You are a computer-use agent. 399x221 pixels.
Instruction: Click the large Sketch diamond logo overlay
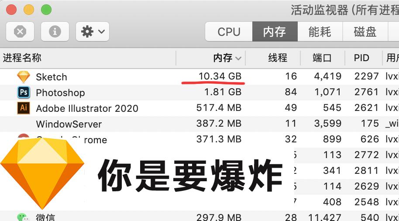[42, 172]
